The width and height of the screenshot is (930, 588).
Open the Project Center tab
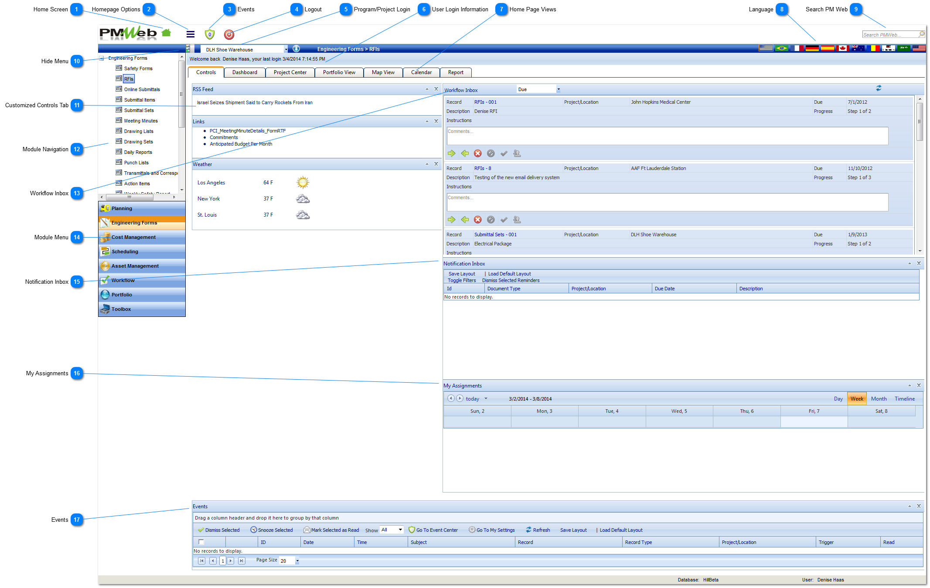click(290, 72)
